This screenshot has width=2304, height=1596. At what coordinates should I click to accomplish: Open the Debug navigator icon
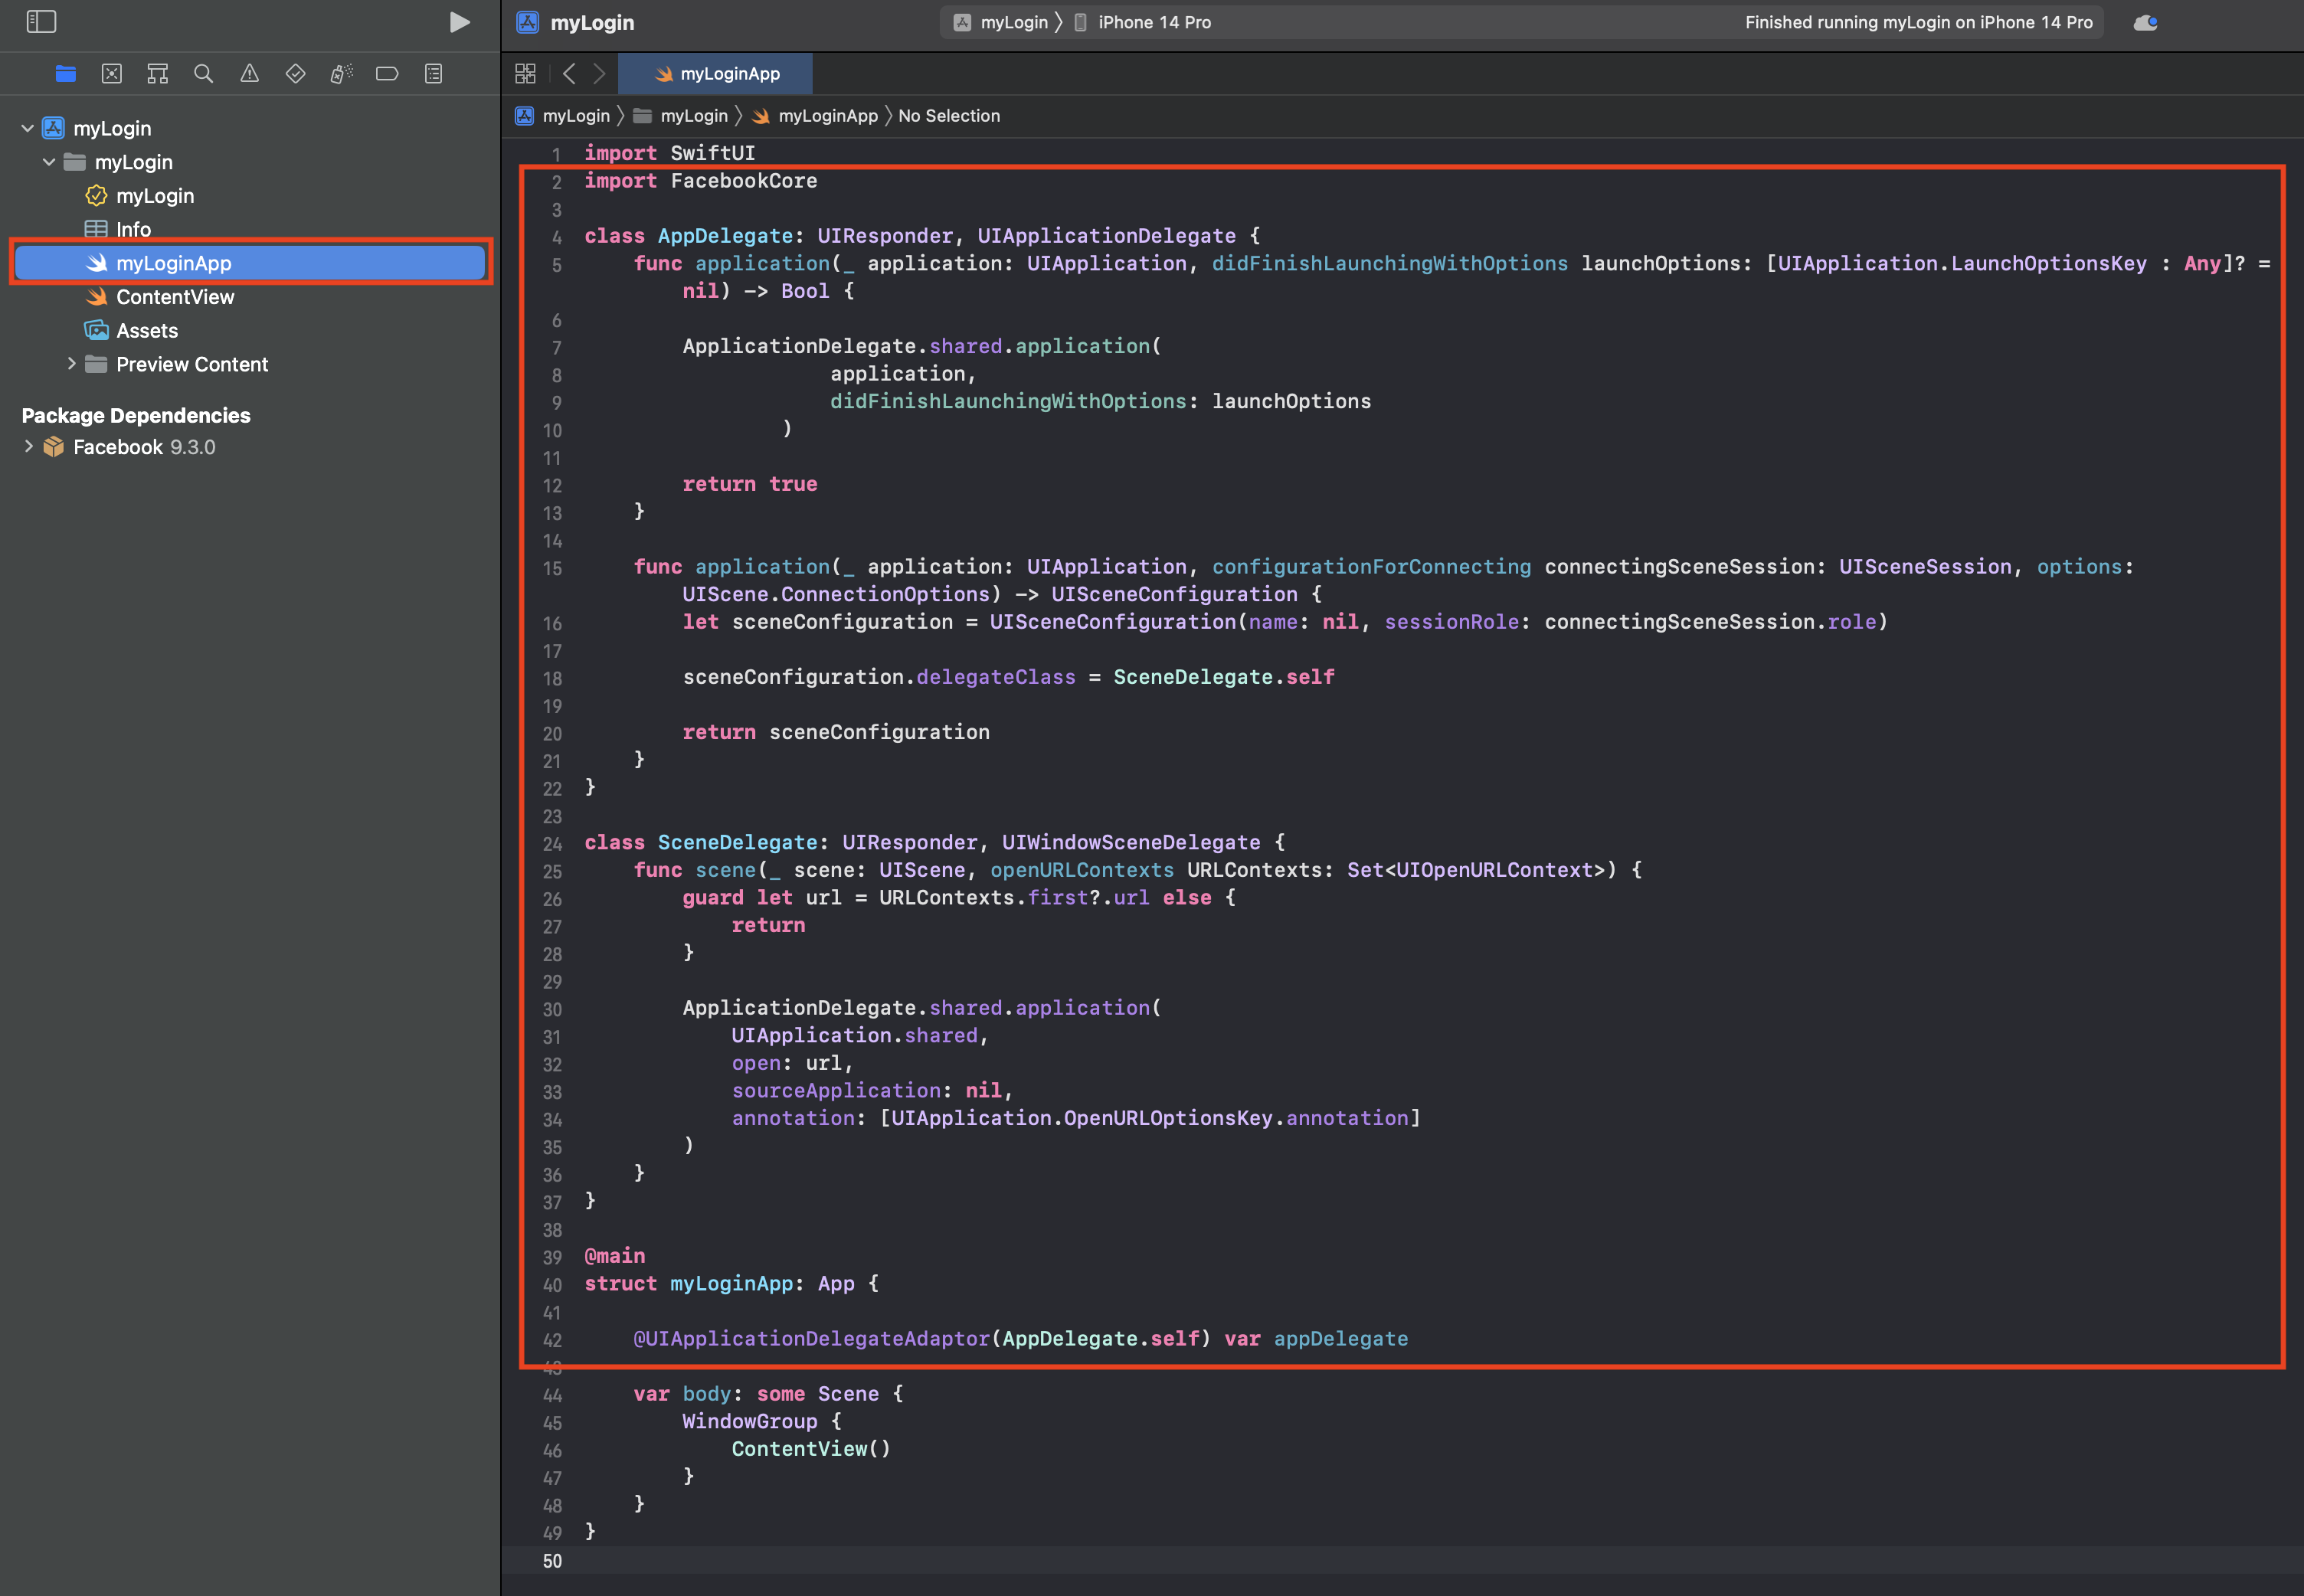coord(341,73)
